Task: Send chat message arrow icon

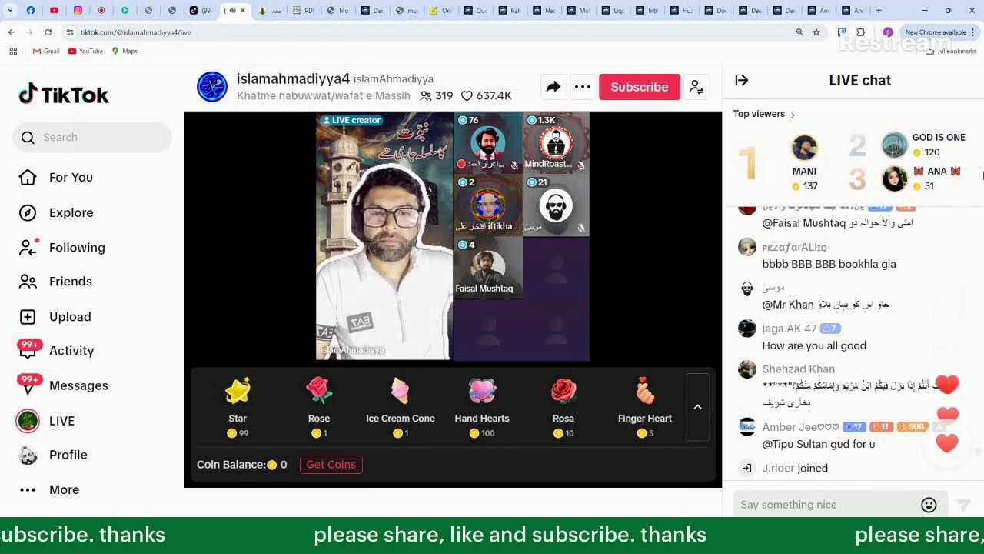Action: [x=962, y=505]
